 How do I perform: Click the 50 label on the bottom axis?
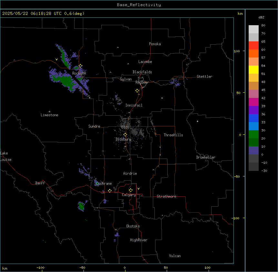[166, 267]
